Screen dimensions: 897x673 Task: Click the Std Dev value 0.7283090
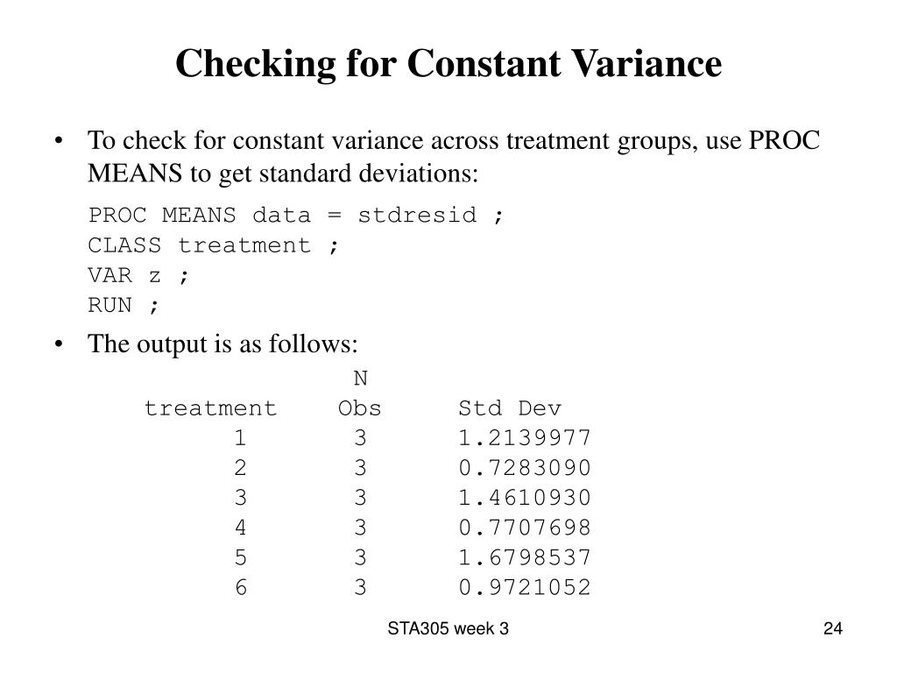(525, 468)
